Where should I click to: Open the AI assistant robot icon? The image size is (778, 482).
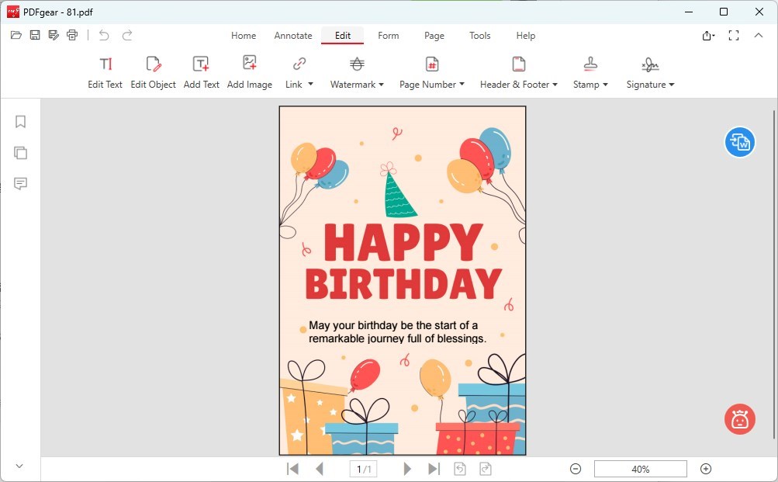pos(738,419)
